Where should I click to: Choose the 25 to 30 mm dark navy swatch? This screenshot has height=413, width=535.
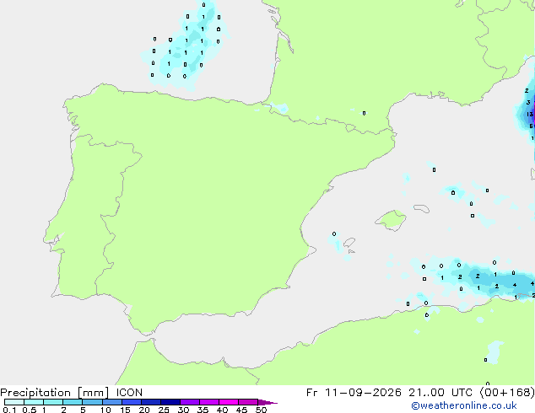coord(170,402)
